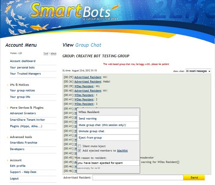Click the IMs & Notices section header

tap(20, 85)
